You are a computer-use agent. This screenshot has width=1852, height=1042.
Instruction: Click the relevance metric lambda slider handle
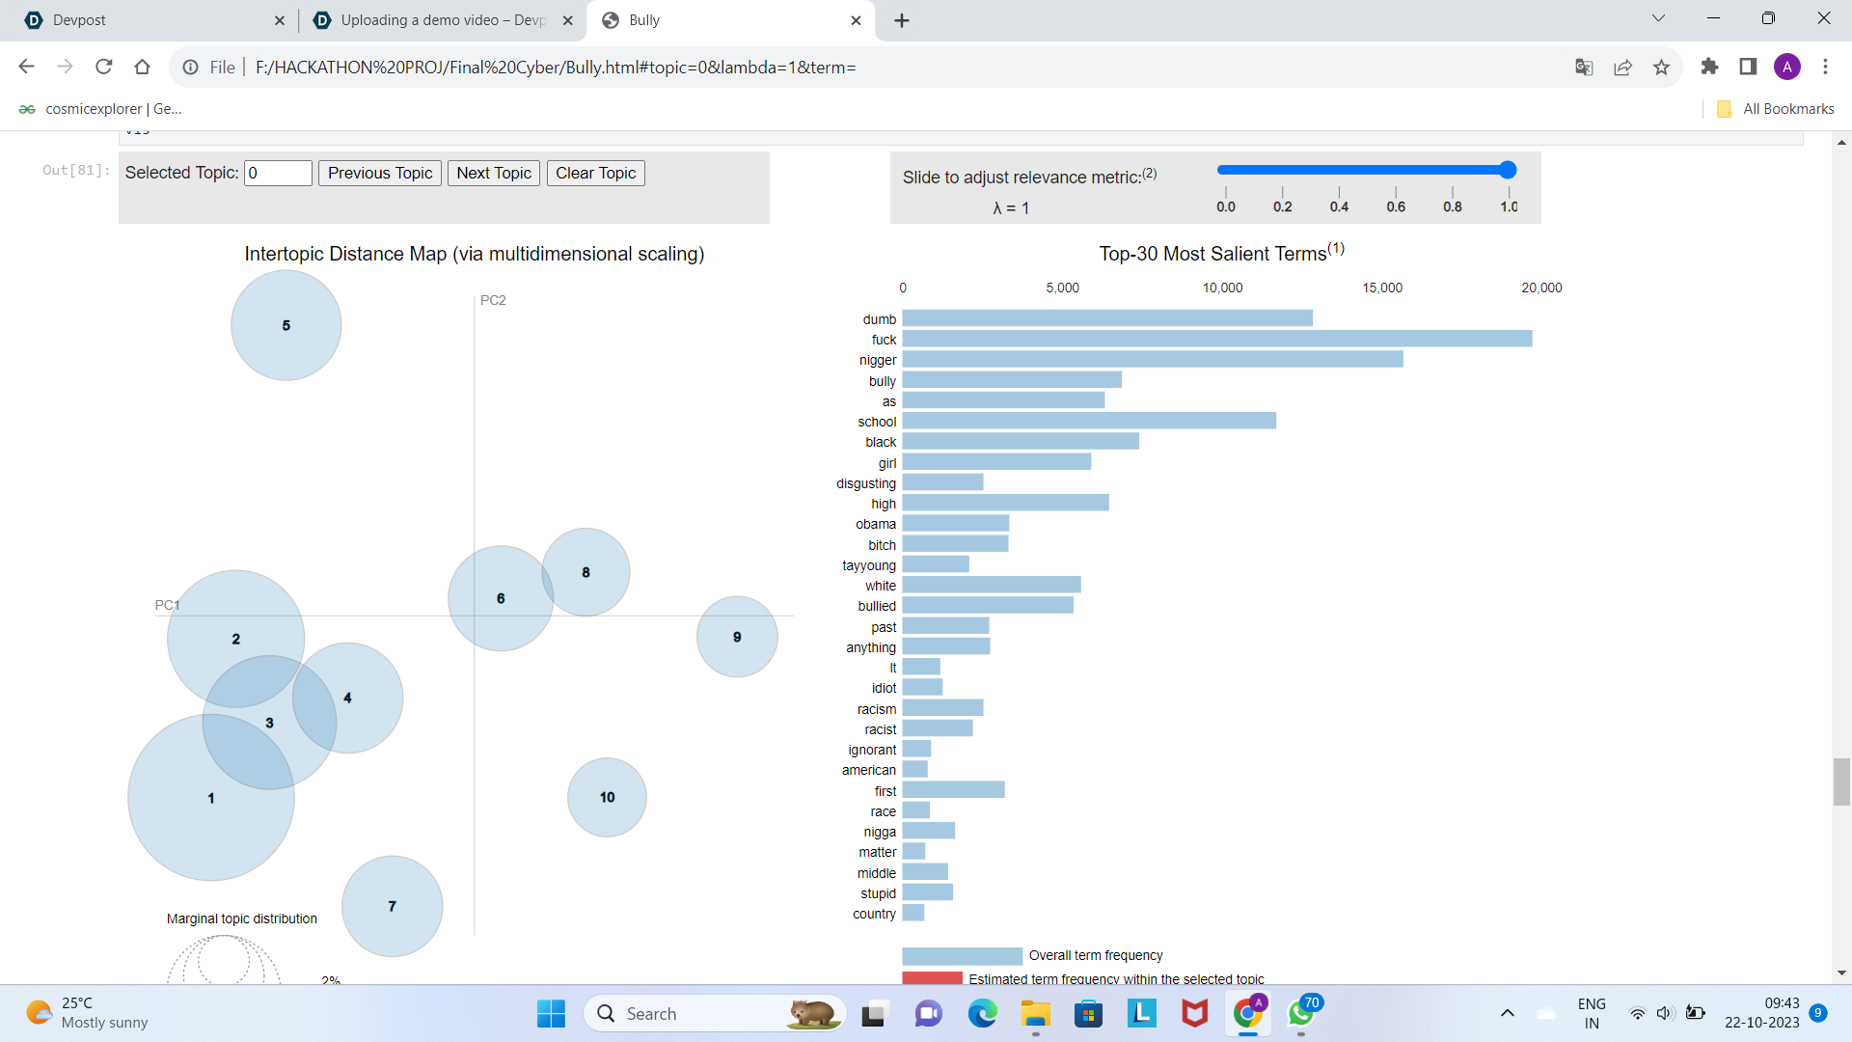click(1508, 170)
